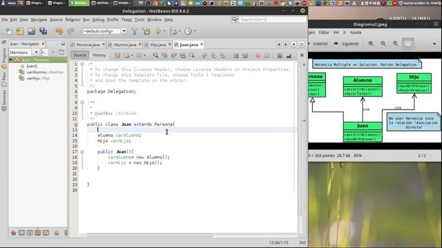This screenshot has width=442, height=248.
Task: Open the Refactor menu
Action: click(73, 20)
